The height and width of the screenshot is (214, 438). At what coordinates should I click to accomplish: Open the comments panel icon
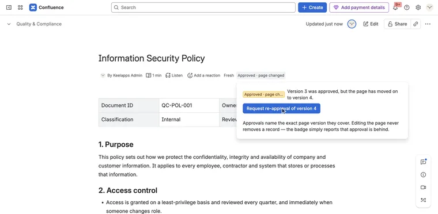pos(423,162)
